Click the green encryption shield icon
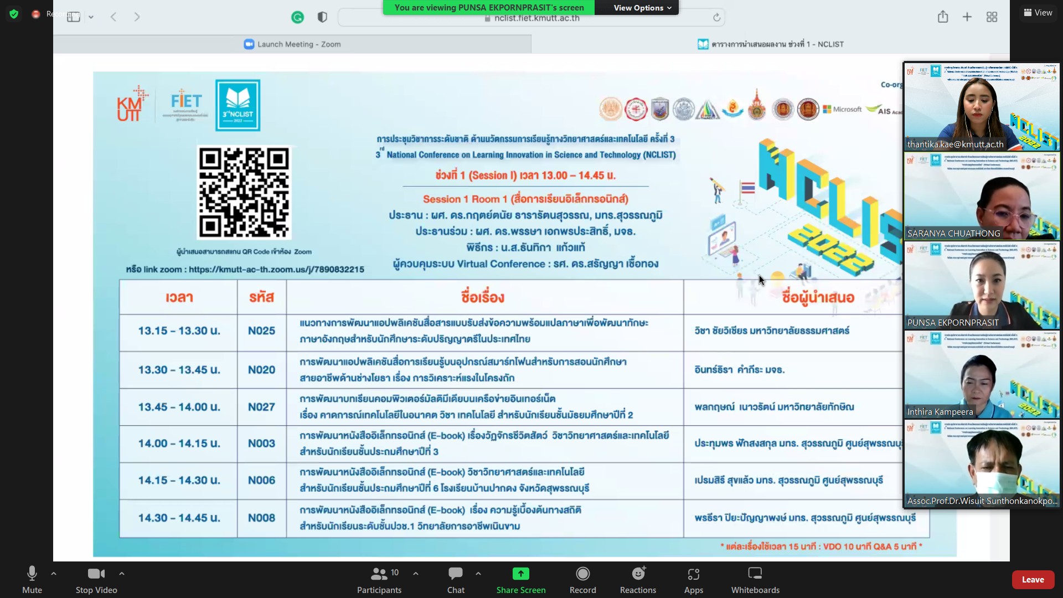Screen dimensions: 1063x598 tap(14, 14)
